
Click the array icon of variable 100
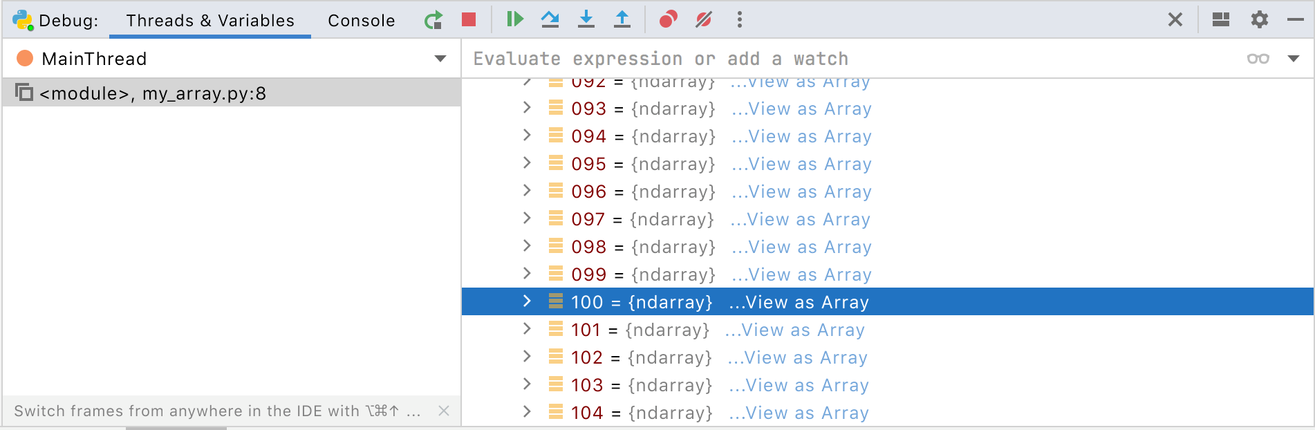(x=555, y=301)
